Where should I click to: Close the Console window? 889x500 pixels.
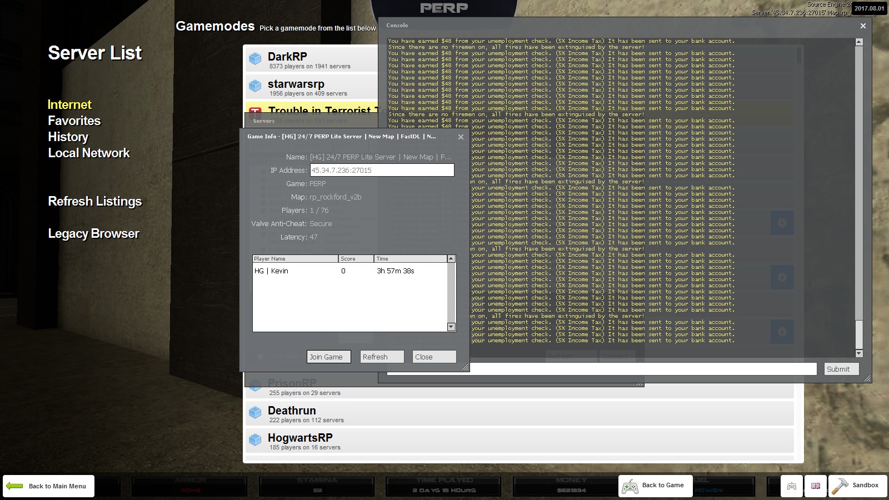[863, 26]
